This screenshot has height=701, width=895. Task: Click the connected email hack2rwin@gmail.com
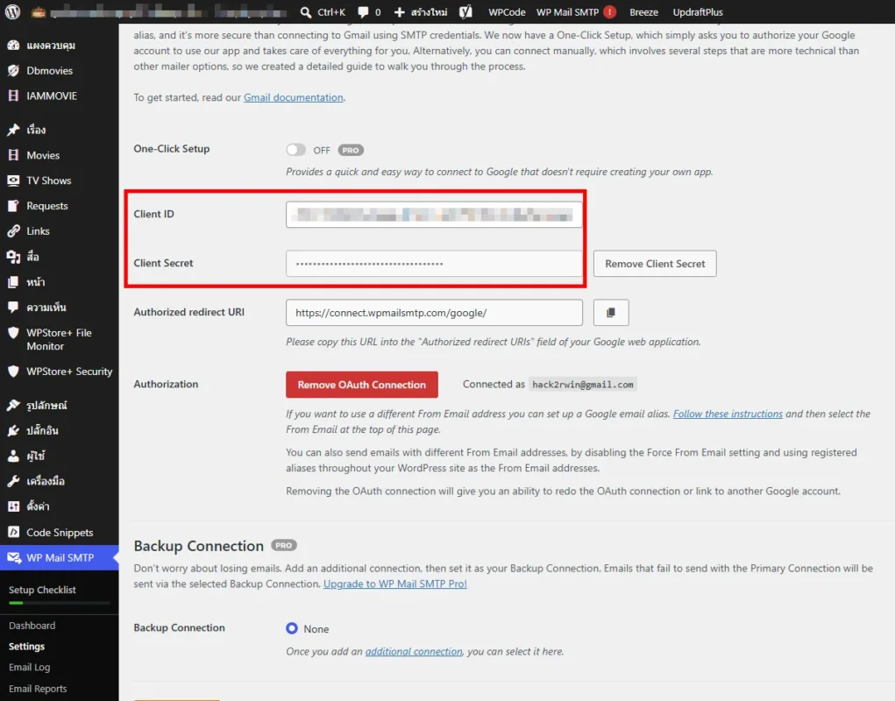(583, 385)
